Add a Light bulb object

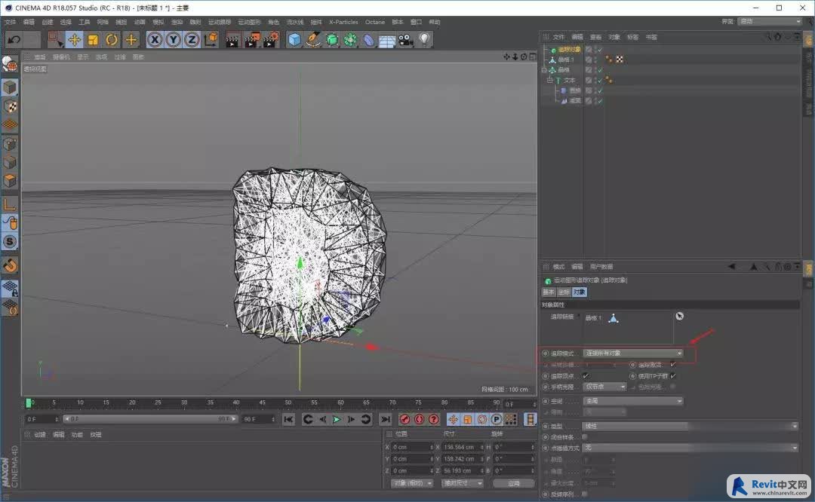425,39
